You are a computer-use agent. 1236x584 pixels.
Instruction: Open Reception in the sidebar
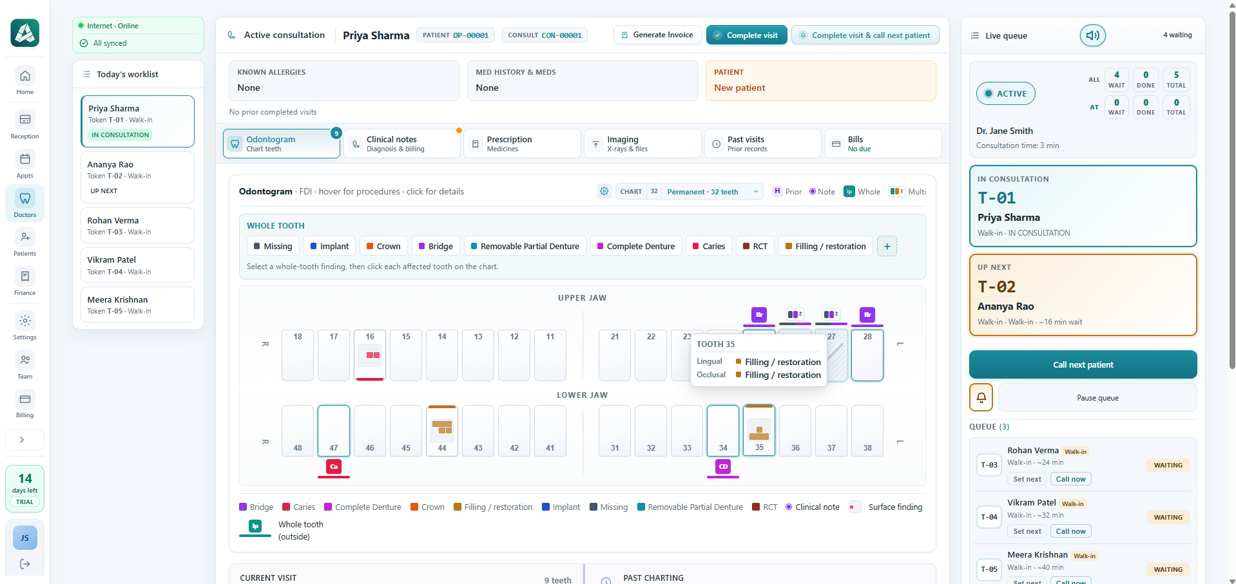click(24, 126)
